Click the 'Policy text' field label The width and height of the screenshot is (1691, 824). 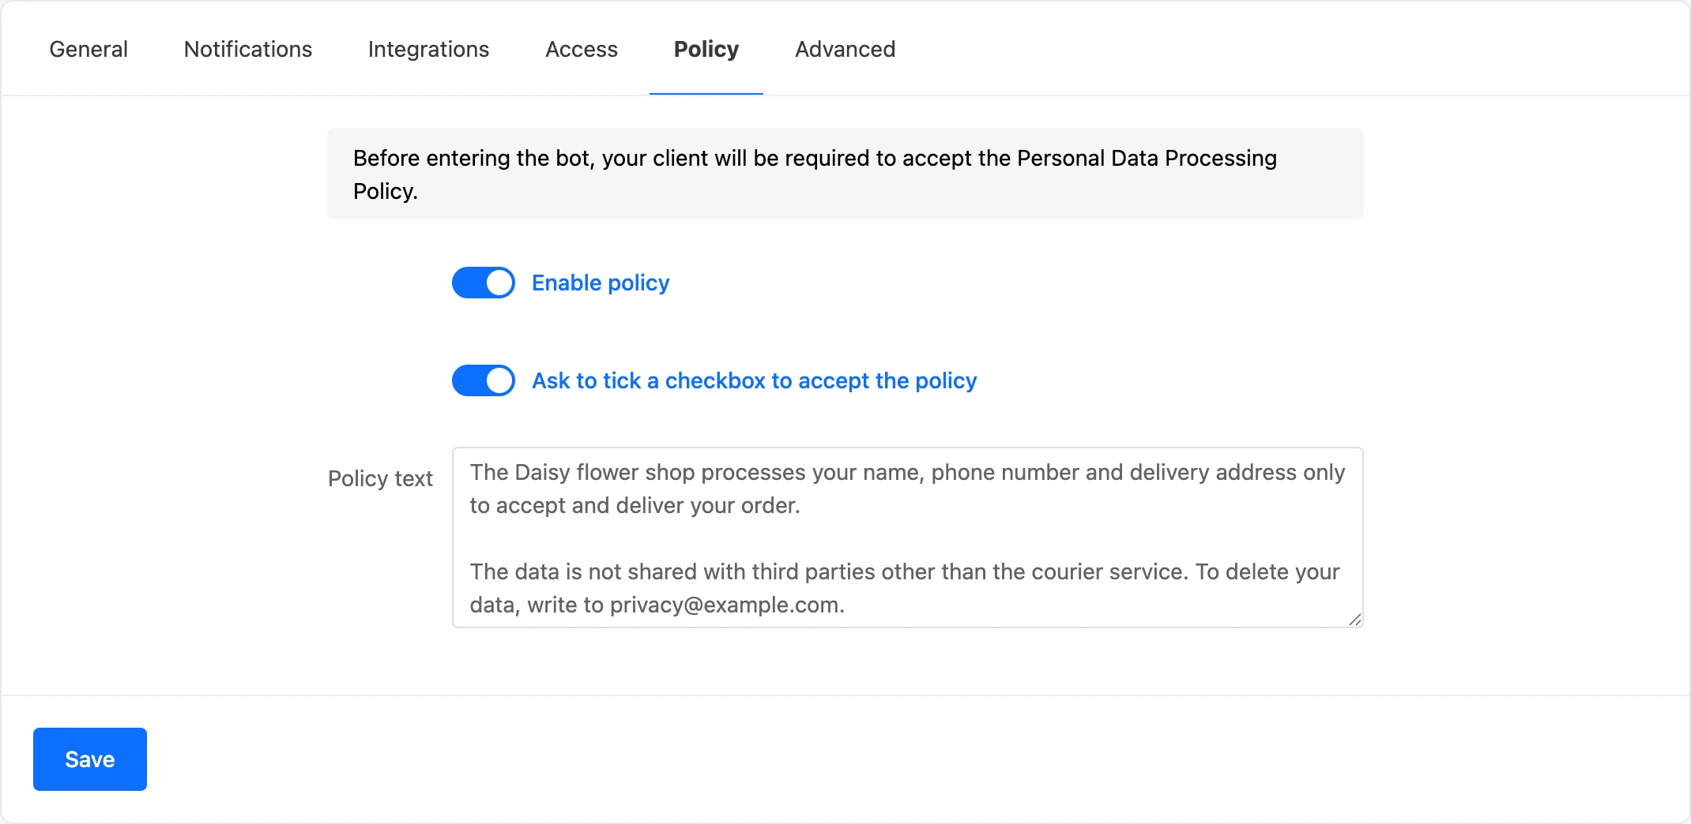pyautogui.click(x=380, y=478)
